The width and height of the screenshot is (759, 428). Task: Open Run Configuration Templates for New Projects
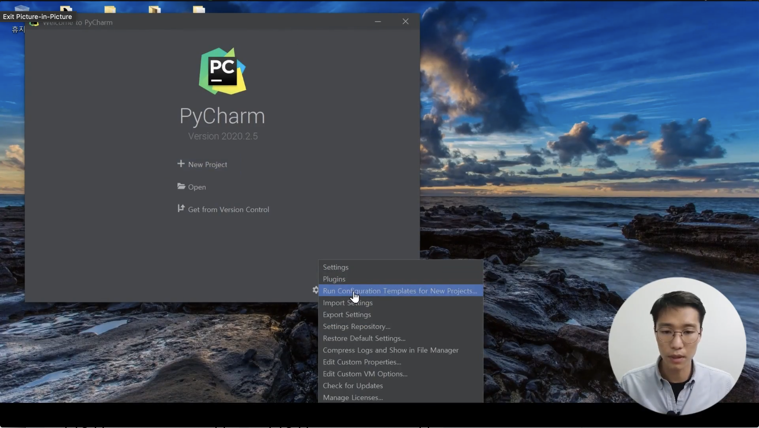401,291
